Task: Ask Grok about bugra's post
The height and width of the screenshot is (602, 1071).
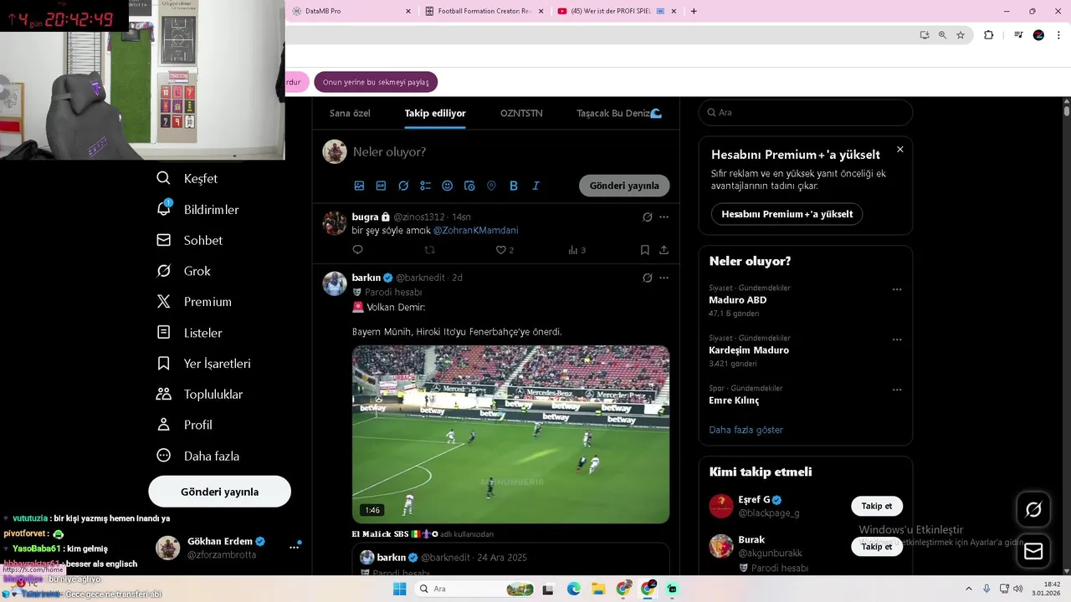Action: pos(647,217)
